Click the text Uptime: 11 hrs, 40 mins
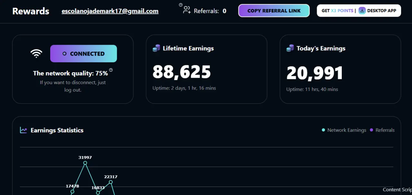The image size is (412, 195). click(312, 89)
